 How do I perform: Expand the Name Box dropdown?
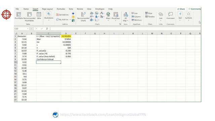coord(28,29)
